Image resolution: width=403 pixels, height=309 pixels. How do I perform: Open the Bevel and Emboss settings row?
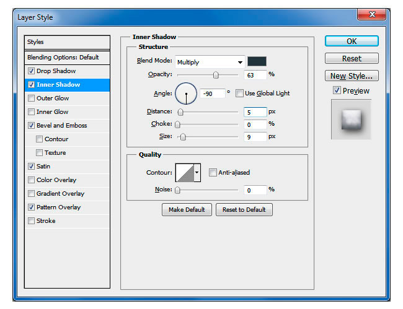point(67,125)
